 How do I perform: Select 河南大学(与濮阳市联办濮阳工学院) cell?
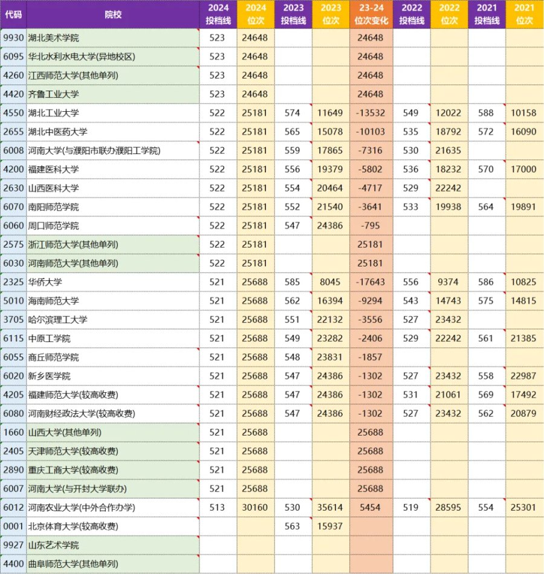[113, 150]
